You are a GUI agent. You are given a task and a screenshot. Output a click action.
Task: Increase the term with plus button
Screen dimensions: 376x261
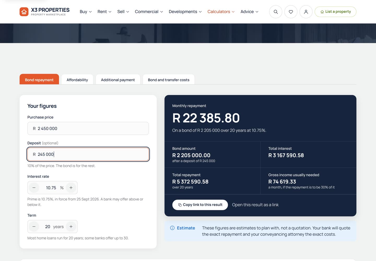point(71,227)
